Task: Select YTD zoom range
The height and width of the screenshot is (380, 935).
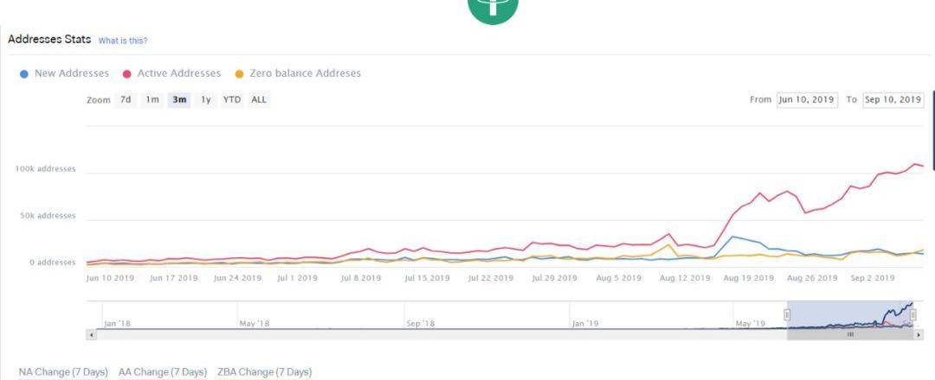Action: pos(232,100)
